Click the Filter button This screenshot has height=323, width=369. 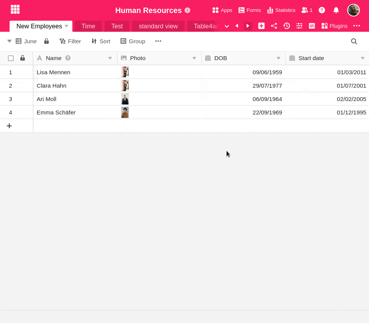[x=70, y=41]
